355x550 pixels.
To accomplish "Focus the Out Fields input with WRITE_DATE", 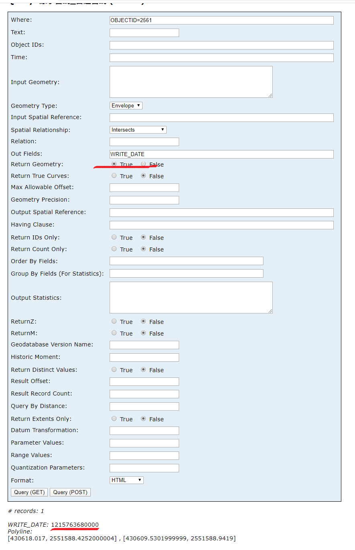I will tap(222, 154).
